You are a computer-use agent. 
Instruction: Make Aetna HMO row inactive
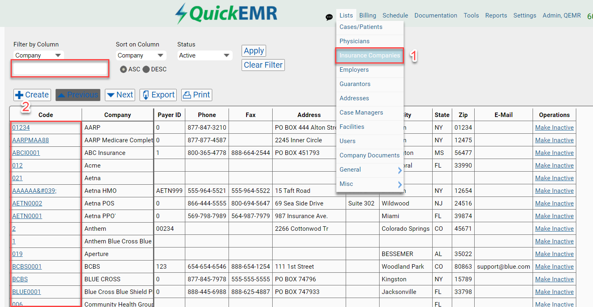(554, 191)
